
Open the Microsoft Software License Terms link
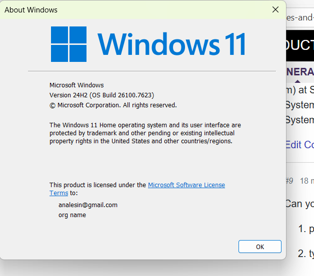tap(186, 185)
